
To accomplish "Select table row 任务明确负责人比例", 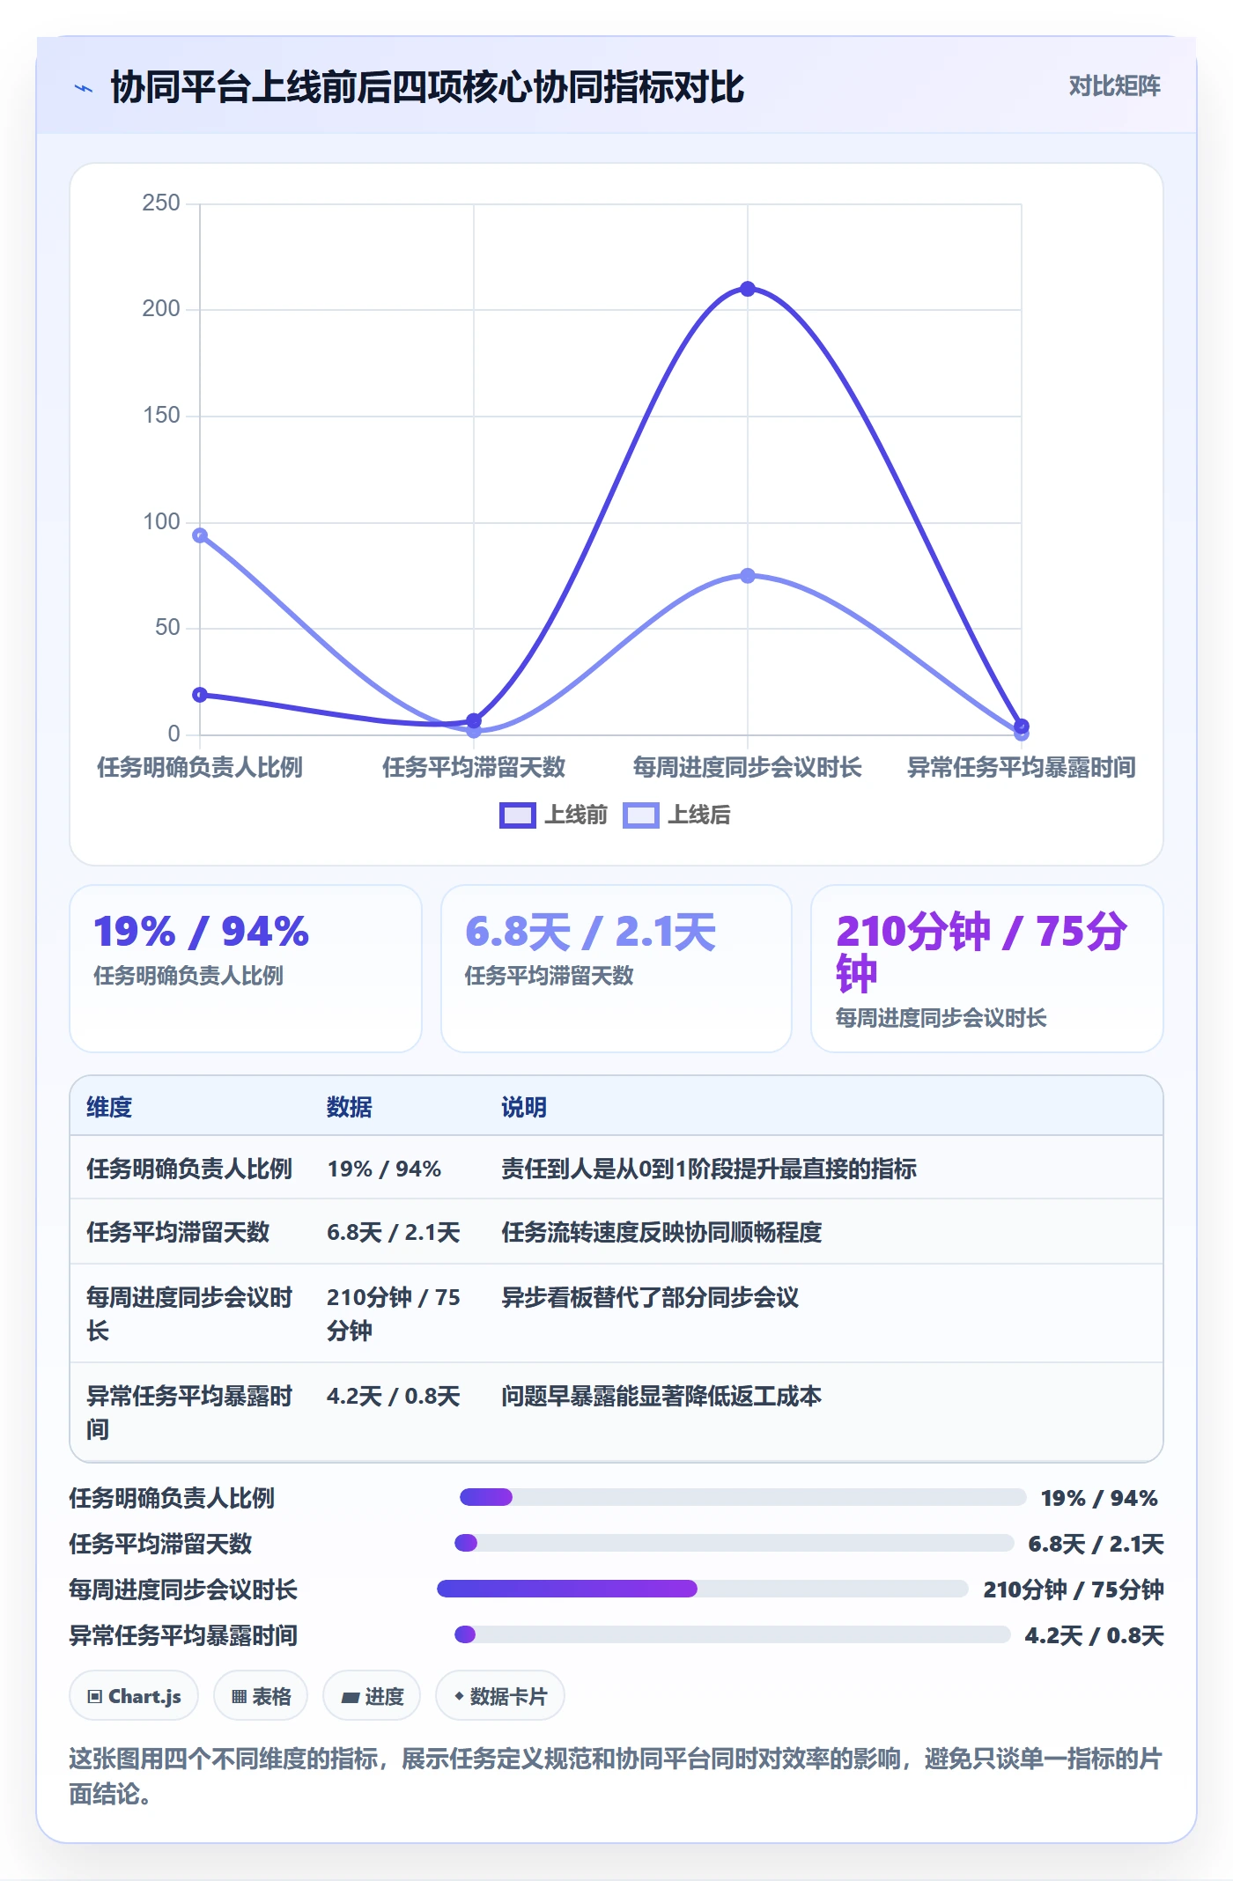I will [x=616, y=1169].
